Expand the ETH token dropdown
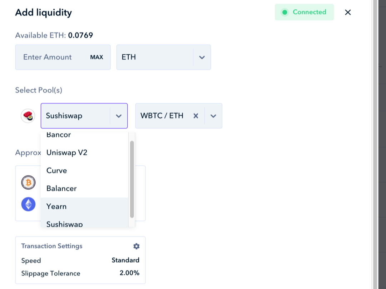386x289 pixels. tap(202, 57)
